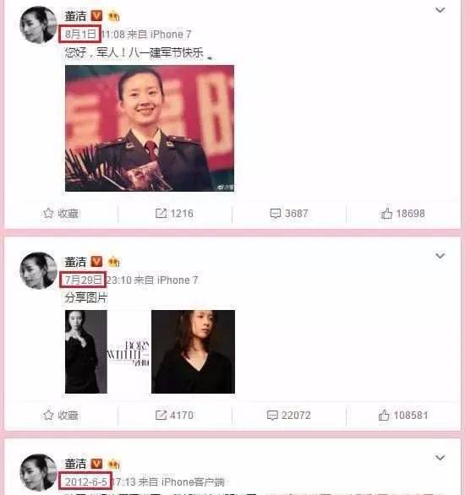Expand the options chevron on July 29 post
This screenshot has height=495, width=465.
click(440, 255)
